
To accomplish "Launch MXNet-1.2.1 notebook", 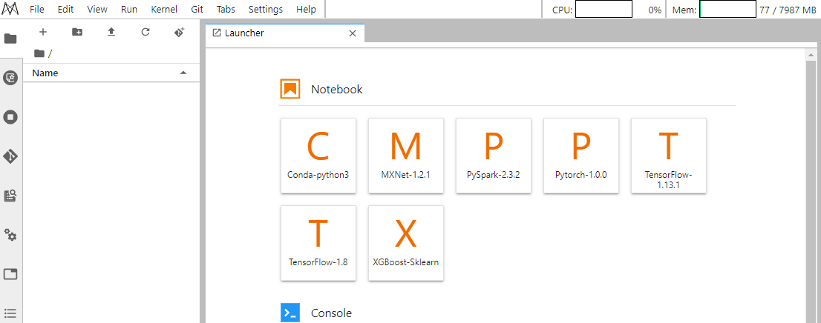I will (406, 156).
